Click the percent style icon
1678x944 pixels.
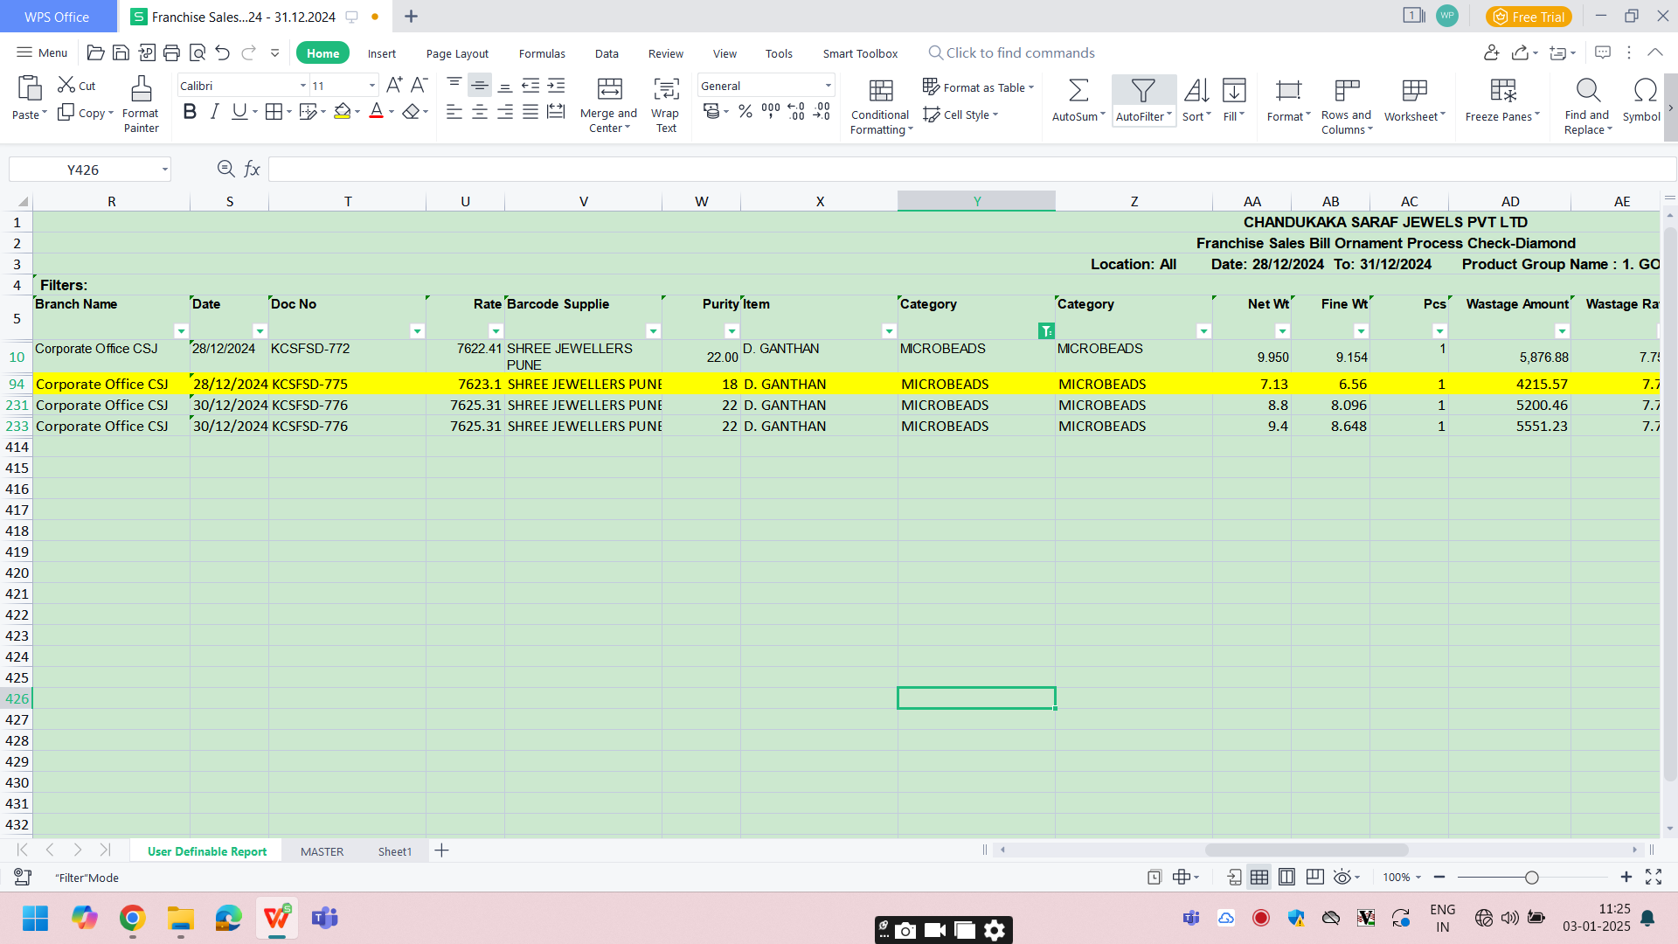tap(745, 111)
